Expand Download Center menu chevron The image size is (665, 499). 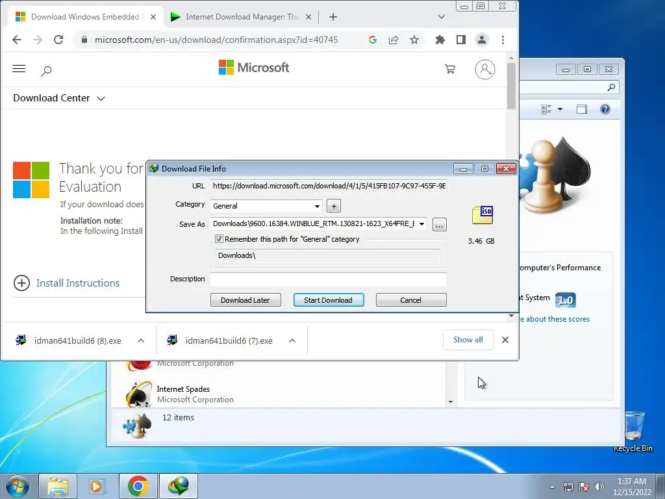[x=101, y=99]
